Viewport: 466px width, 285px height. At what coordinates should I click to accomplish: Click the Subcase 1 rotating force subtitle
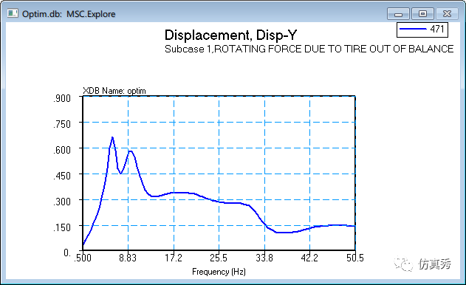(x=309, y=49)
